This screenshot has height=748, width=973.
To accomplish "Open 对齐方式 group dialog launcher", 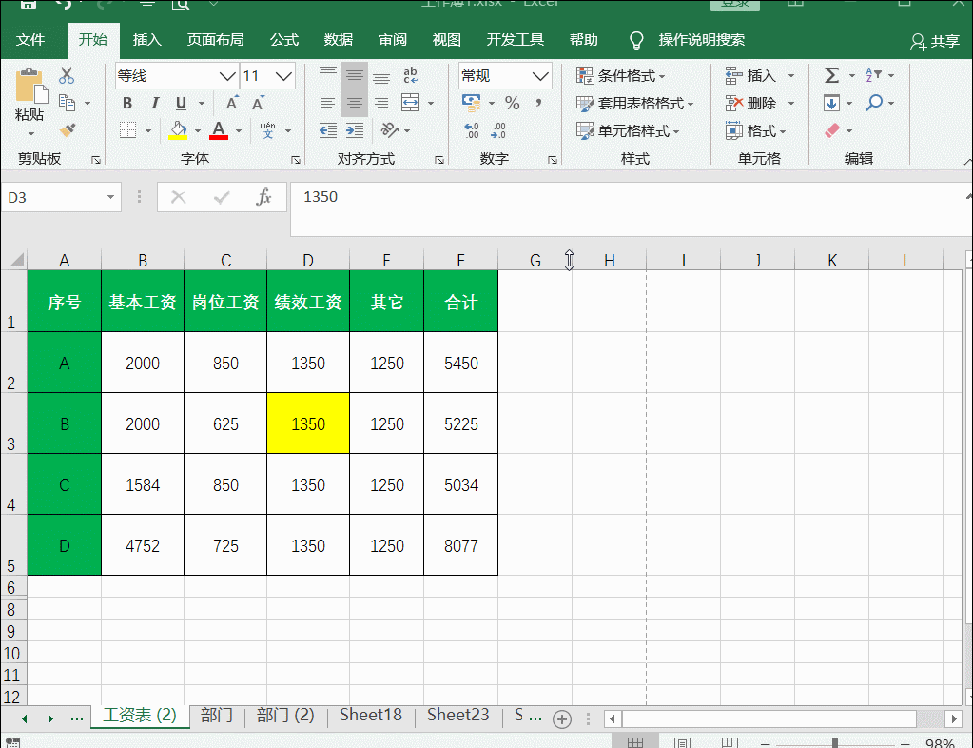I will 439,160.
